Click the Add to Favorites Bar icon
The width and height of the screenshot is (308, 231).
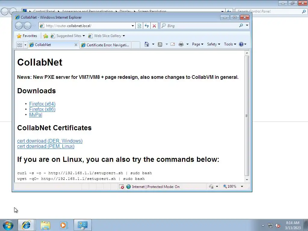(46, 36)
